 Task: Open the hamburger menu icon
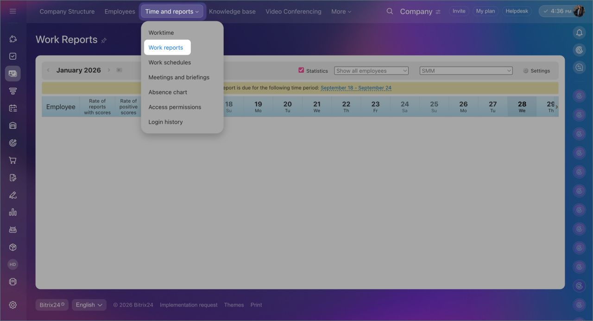[x=13, y=11]
